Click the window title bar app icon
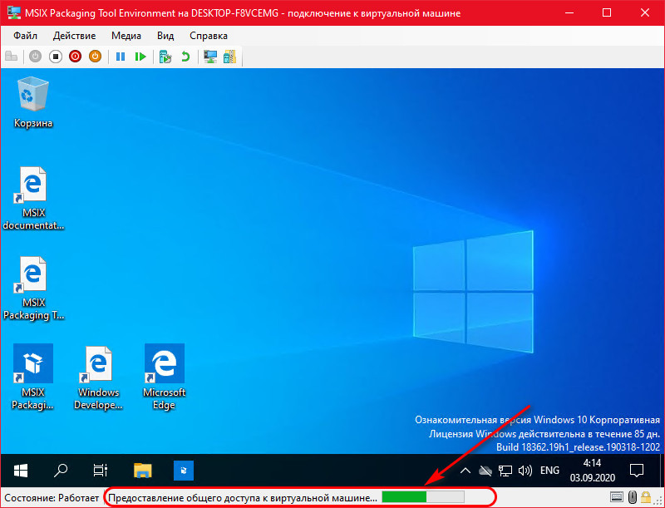The width and height of the screenshot is (665, 508). (x=14, y=12)
